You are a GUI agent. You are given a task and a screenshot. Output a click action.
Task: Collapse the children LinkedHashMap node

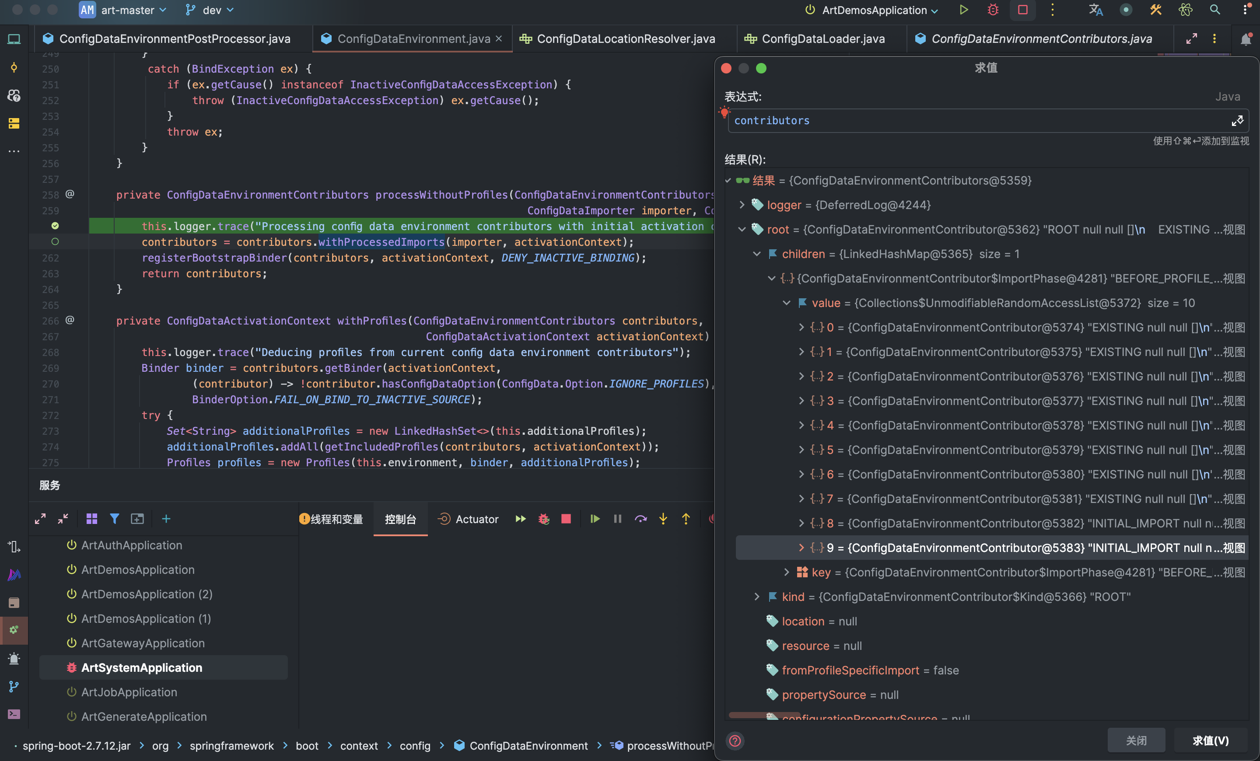[x=757, y=254]
